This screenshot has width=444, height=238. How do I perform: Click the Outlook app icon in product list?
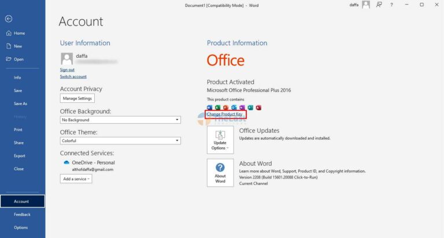(x=234, y=107)
